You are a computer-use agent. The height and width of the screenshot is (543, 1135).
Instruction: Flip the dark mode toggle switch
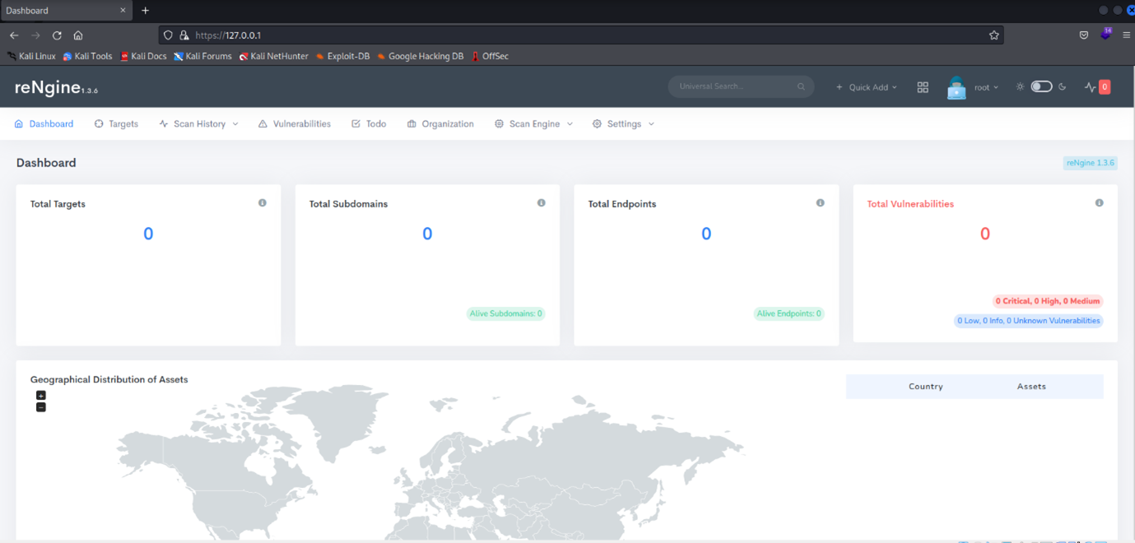1041,86
